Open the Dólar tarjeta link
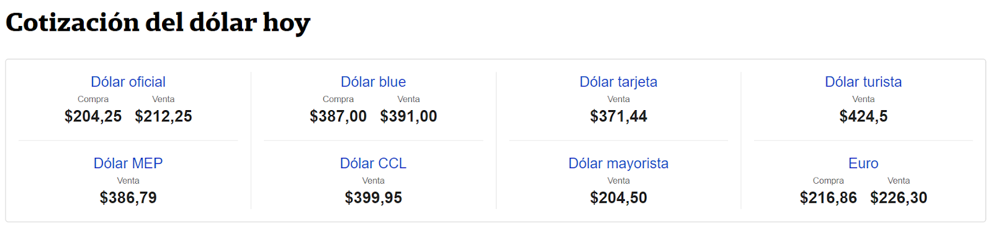 618,82
